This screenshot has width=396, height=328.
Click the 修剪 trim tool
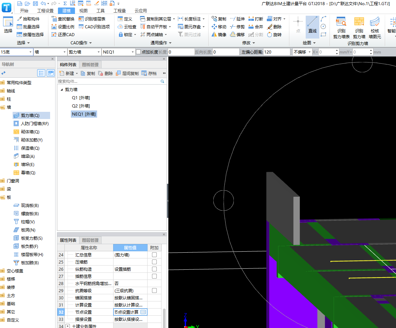pyautogui.click(x=238, y=27)
